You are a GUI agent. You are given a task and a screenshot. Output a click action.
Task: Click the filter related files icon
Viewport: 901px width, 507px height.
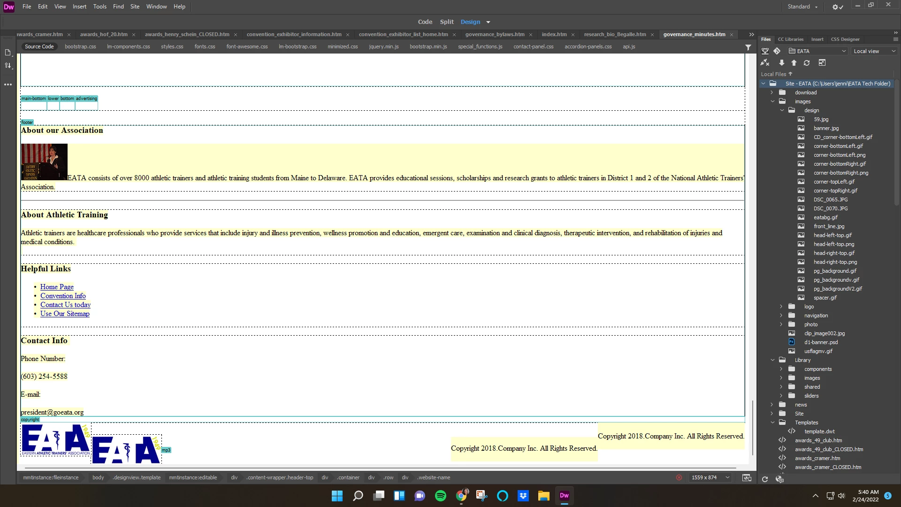click(748, 47)
